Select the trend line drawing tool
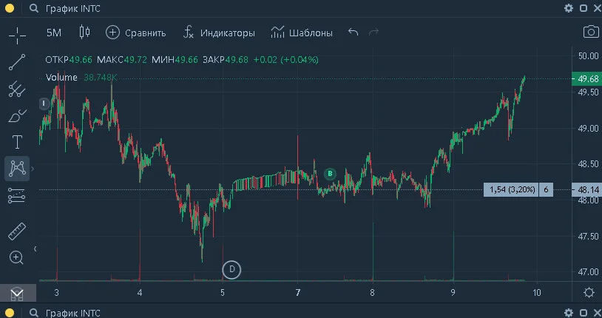Image resolution: width=602 pixels, height=318 pixels. (17, 62)
